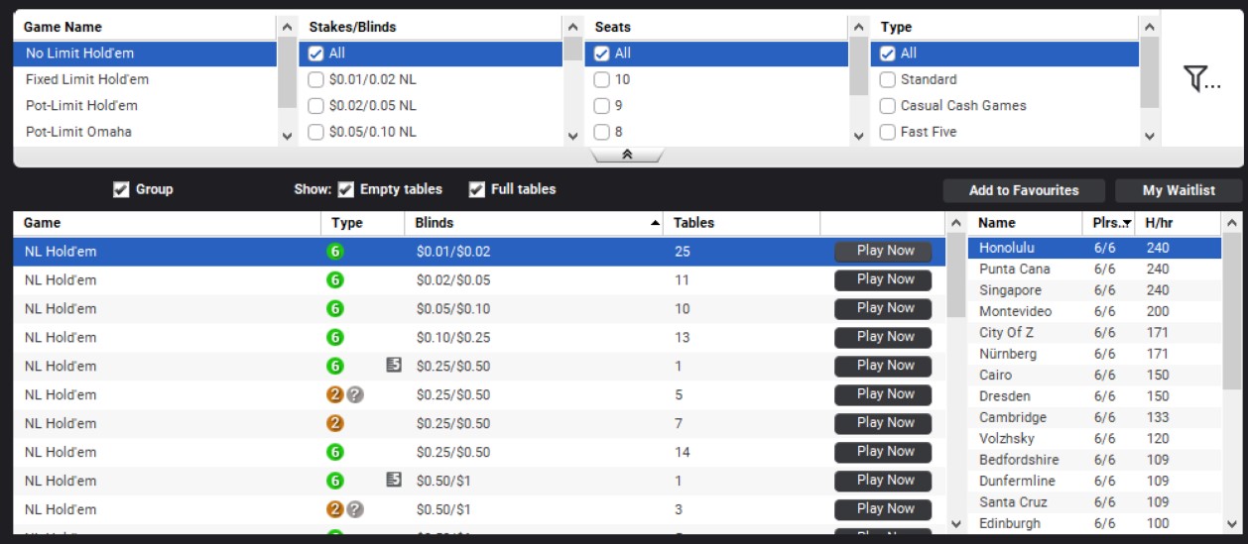Click the fast five icon on $0.25/$0.50 row
The width and height of the screenshot is (1248, 544).
pyautogui.click(x=394, y=366)
